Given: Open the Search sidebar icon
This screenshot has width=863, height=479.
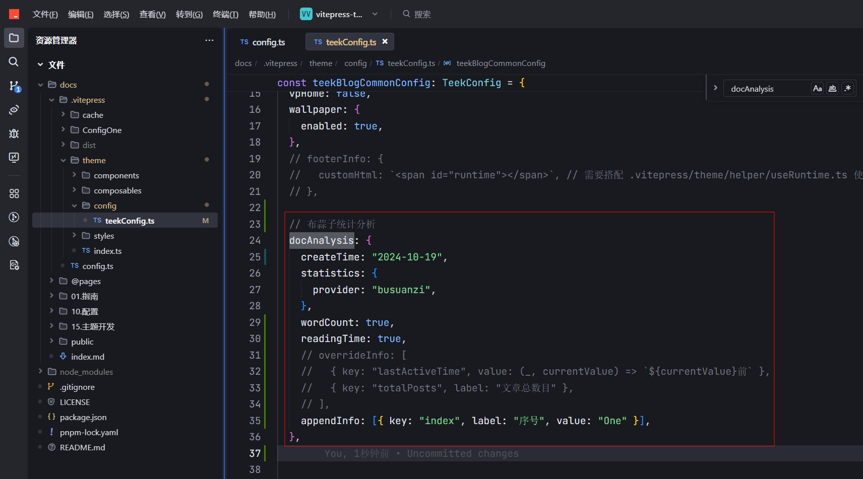Looking at the screenshot, I should click(x=14, y=61).
